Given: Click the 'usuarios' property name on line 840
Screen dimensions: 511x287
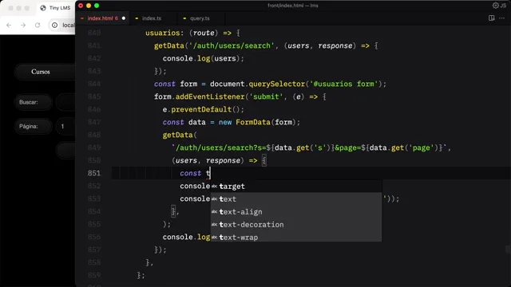Looking at the screenshot, I should point(162,33).
